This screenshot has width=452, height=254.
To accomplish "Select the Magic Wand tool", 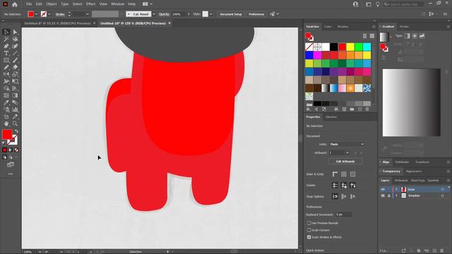I will pyautogui.click(x=6, y=40).
